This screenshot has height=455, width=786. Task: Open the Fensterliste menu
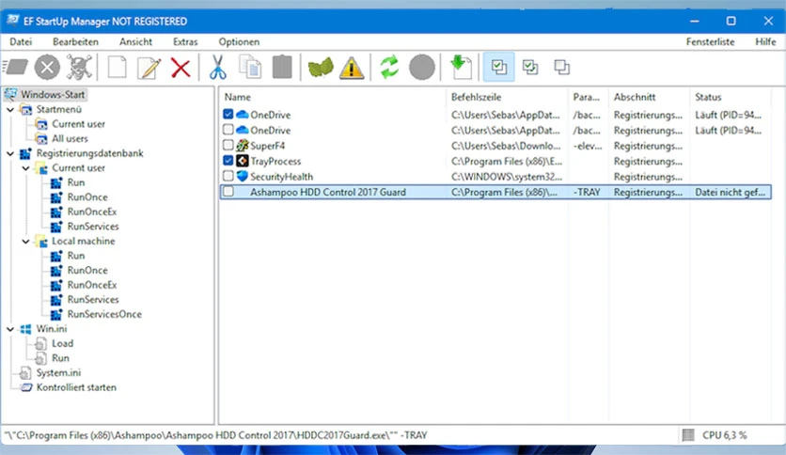[x=710, y=41]
